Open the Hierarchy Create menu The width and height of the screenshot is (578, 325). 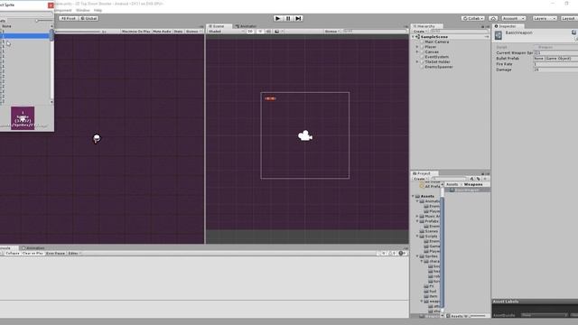coord(420,32)
